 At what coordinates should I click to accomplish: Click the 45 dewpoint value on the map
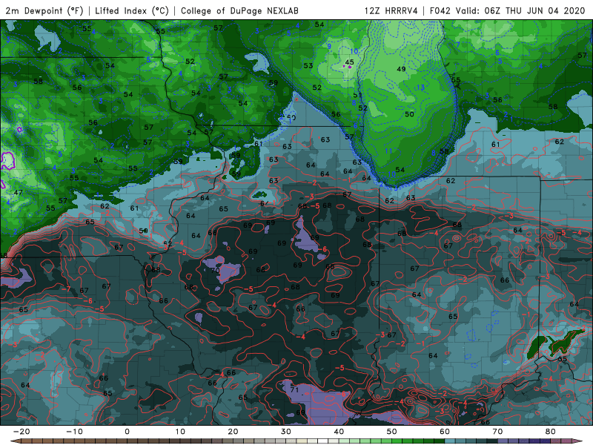(x=349, y=62)
